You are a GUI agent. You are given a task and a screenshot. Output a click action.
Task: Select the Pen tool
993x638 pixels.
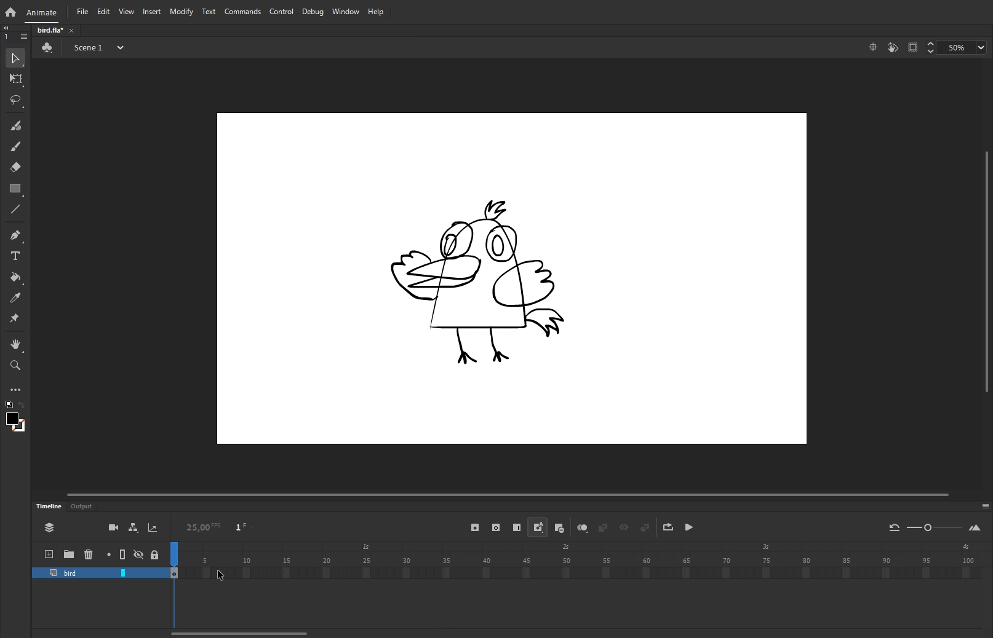[15, 235]
